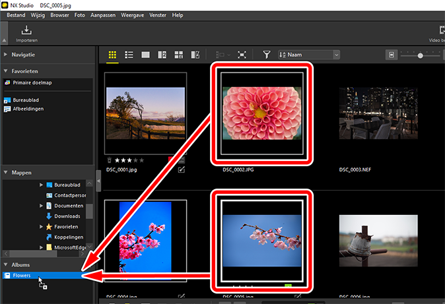Open the Koppelingen folder
The height and width of the screenshot is (304, 445).
(x=69, y=237)
